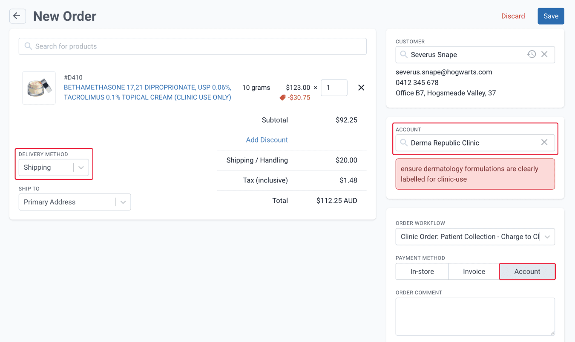Open the Delivery Method dropdown
This screenshot has width=575, height=342.
pyautogui.click(x=54, y=168)
